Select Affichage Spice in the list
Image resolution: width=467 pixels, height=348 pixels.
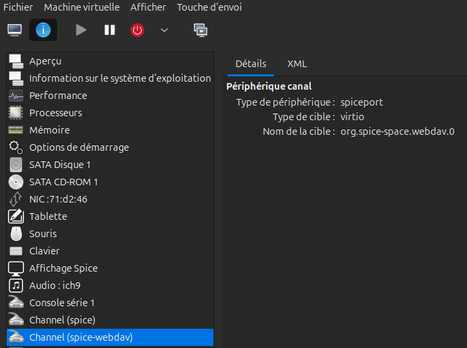point(63,268)
